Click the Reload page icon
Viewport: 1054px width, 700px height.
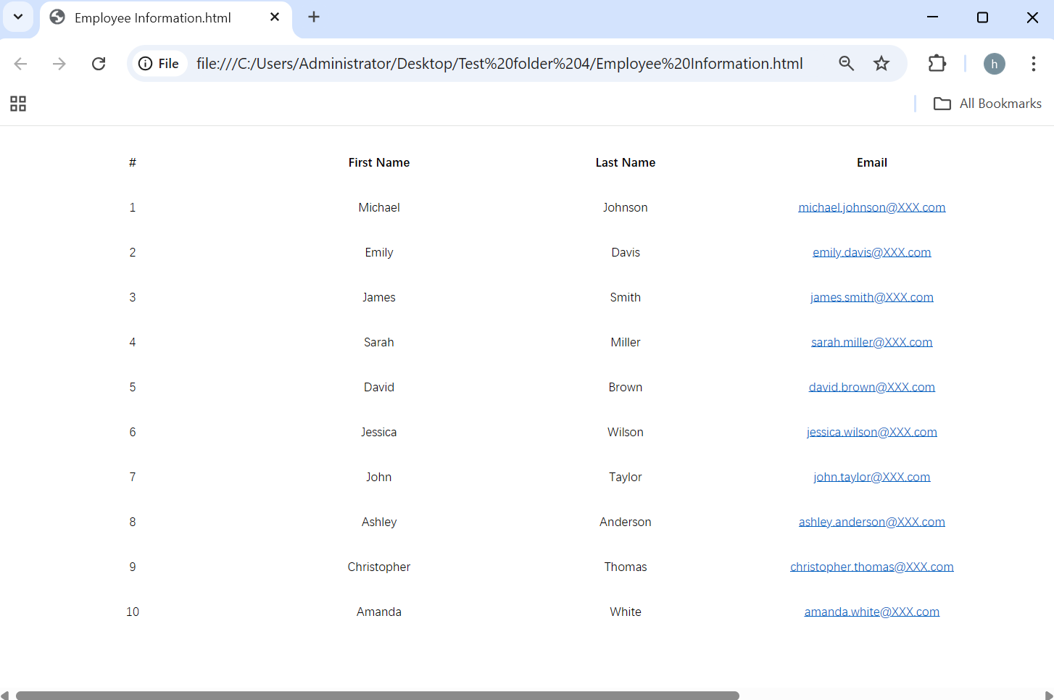coord(99,64)
